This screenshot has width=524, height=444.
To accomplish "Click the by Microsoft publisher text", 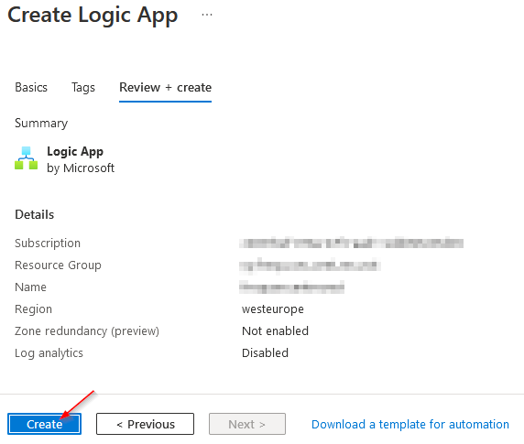I will pyautogui.click(x=81, y=168).
